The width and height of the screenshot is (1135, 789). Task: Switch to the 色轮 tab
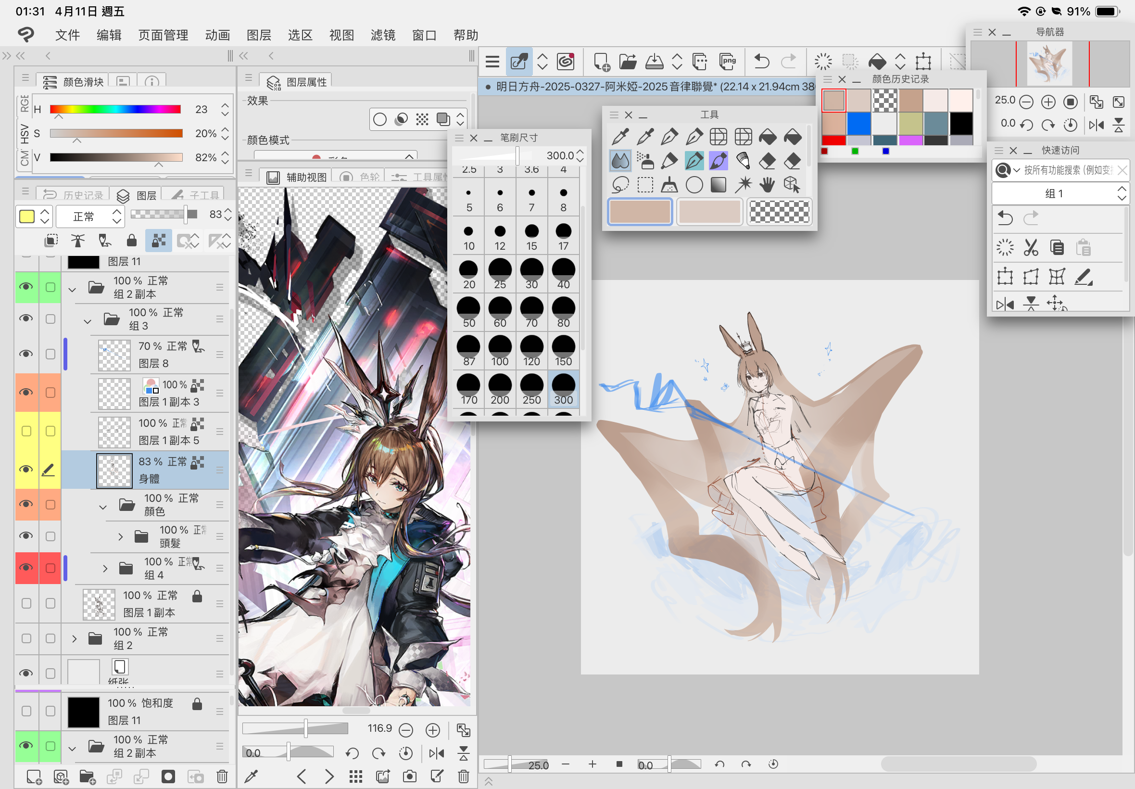pyautogui.click(x=361, y=177)
